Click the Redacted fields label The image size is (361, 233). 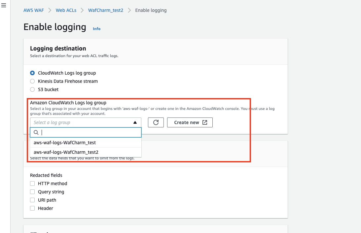[x=46, y=175]
